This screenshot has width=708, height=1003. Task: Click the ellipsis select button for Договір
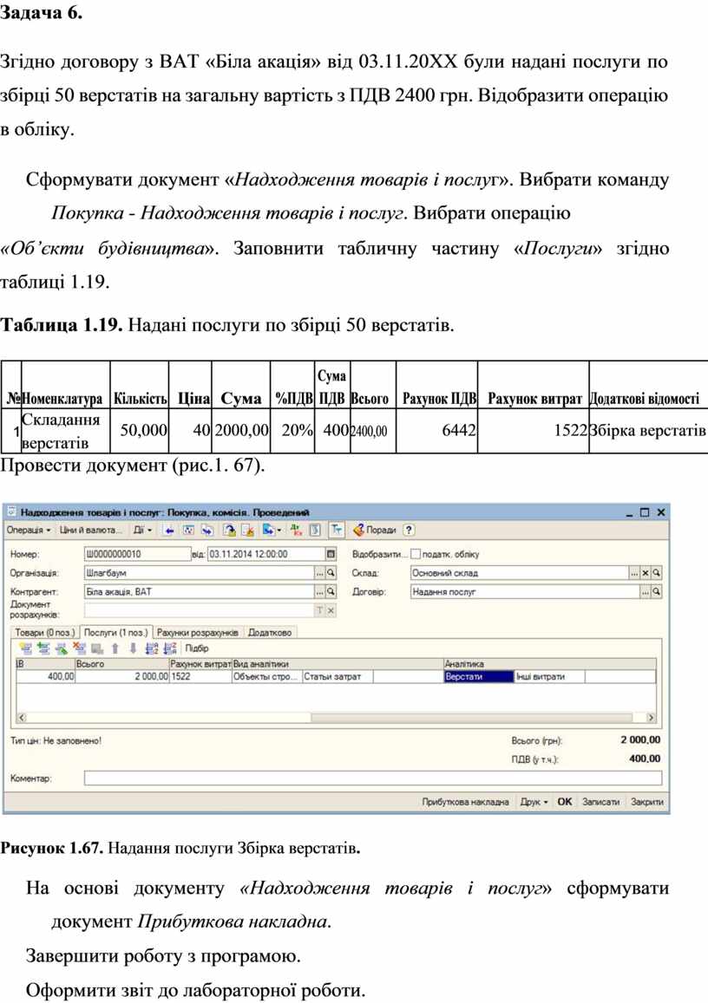point(646,592)
